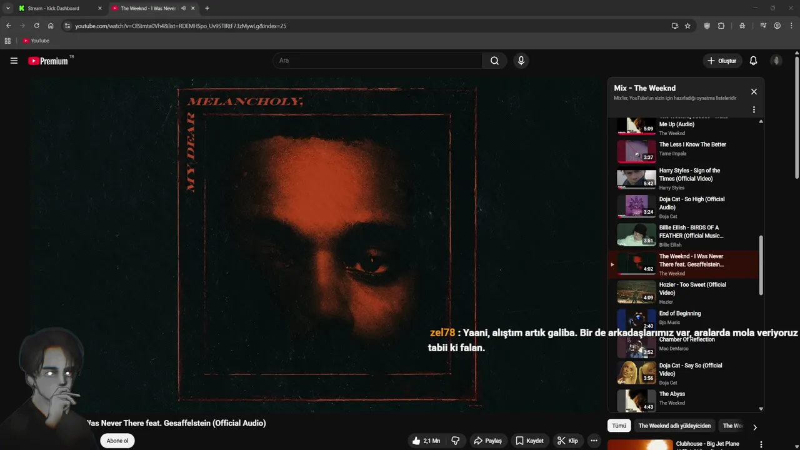Switch to Stream - Kick Dashboard tab

[61, 8]
